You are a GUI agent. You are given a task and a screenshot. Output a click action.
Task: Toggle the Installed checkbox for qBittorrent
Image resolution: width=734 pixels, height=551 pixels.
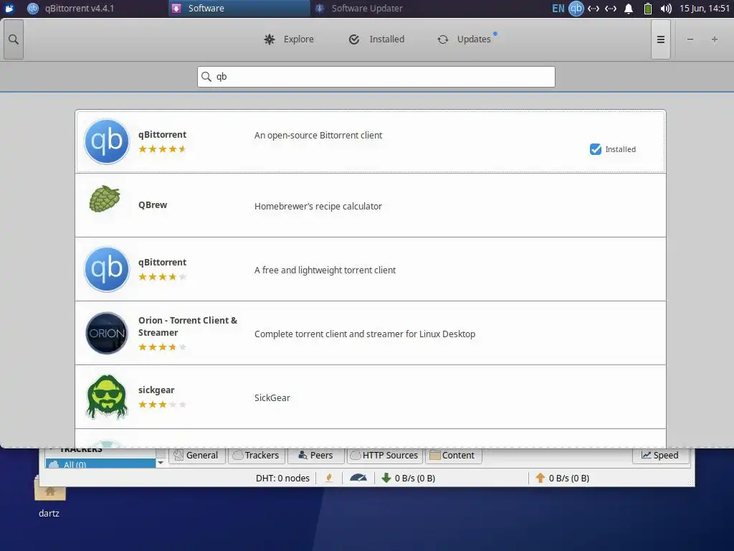click(596, 149)
